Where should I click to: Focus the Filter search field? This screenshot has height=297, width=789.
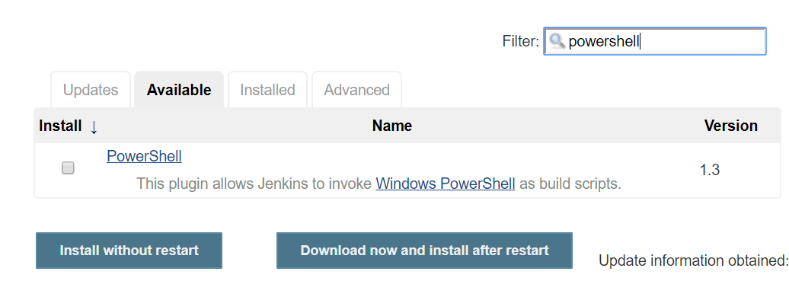click(x=655, y=41)
